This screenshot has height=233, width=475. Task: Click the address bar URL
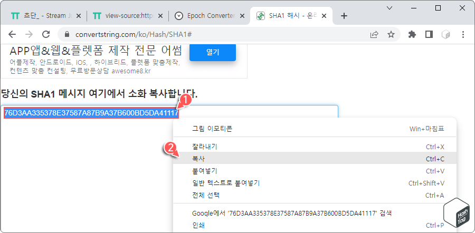[134, 34]
